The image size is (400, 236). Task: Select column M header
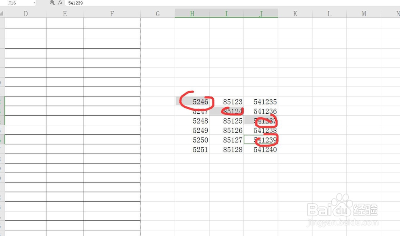(364, 14)
